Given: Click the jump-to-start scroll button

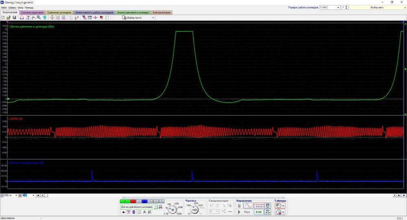Looking at the screenshot, I should tap(38, 196).
